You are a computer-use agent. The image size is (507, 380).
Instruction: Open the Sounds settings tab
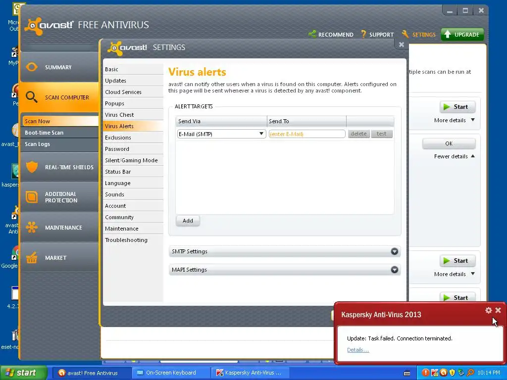point(133,194)
